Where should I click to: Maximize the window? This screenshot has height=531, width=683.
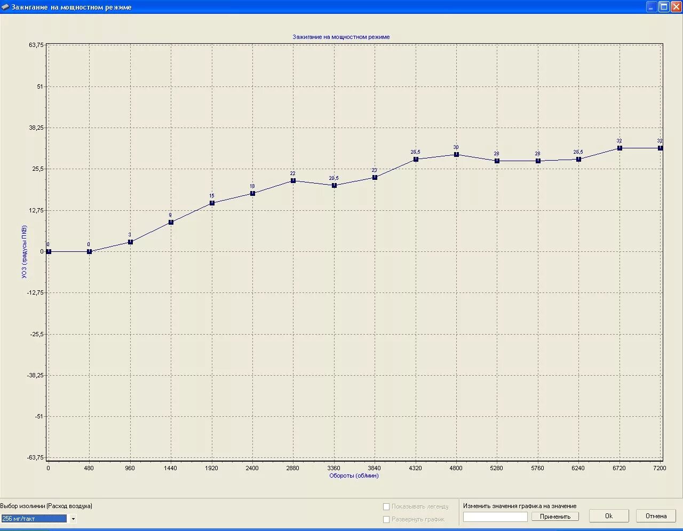tap(664, 7)
